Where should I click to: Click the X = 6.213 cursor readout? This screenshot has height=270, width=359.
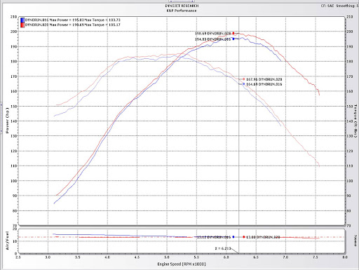(223, 248)
